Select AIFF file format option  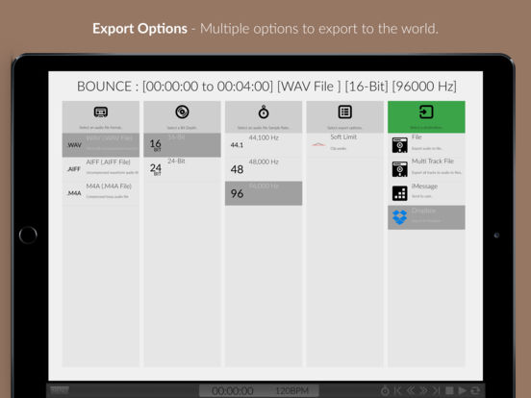[101, 169]
